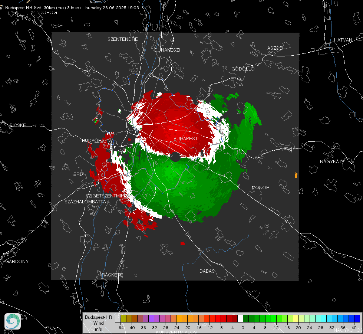
Task: Click the BUDAÖRS town label
Action: click(93, 140)
